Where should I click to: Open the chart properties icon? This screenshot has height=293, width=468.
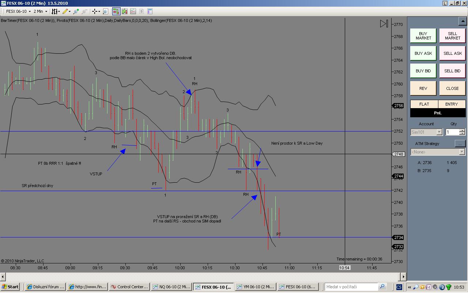pyautogui.click(x=149, y=12)
